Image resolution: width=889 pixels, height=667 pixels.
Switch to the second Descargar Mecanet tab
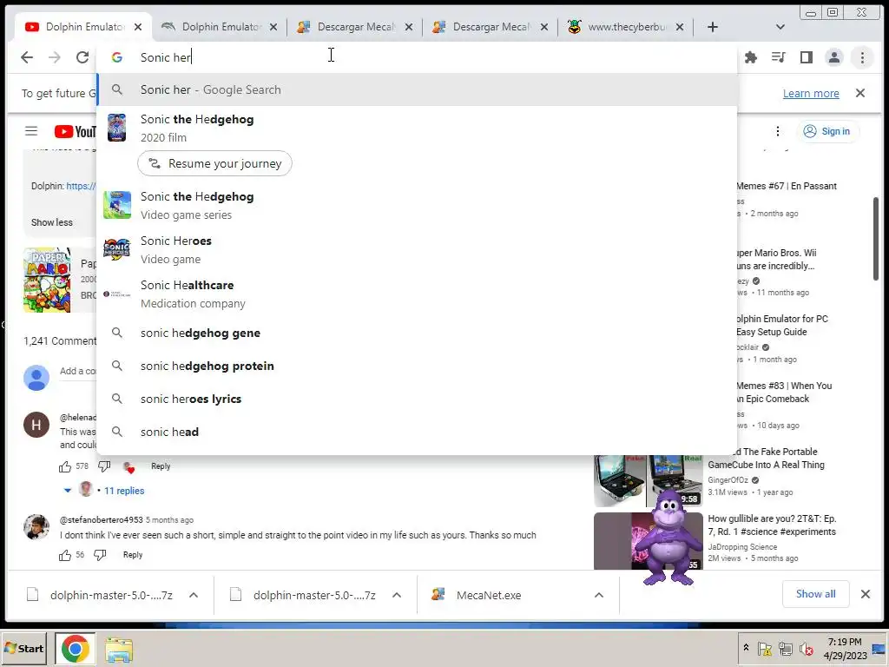(491, 27)
